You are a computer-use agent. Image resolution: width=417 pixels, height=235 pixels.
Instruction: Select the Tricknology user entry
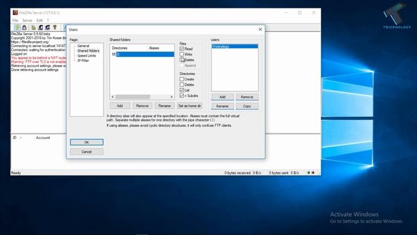pyautogui.click(x=235, y=46)
